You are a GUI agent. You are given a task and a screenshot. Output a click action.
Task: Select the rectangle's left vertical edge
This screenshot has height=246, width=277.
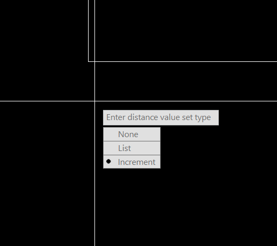[89, 30]
